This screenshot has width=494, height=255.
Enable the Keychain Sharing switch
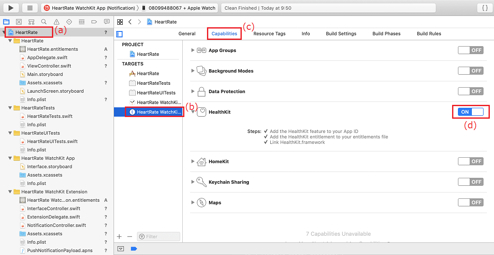(x=471, y=182)
